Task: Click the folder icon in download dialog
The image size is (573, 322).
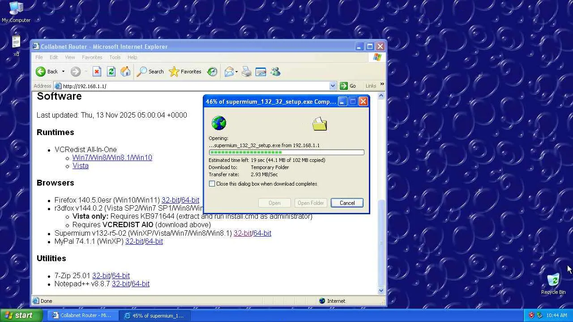Action: (x=320, y=124)
